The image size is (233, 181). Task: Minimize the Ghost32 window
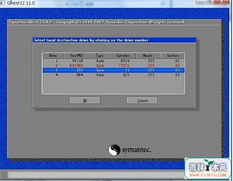201,2
